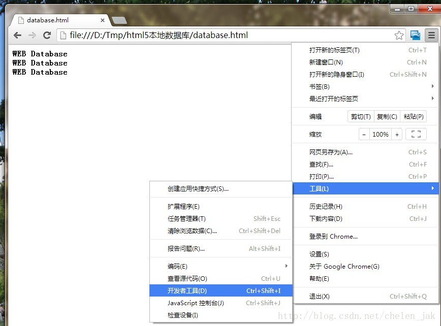
Task: Expand the 书签(B) submenu
Action: 365,86
